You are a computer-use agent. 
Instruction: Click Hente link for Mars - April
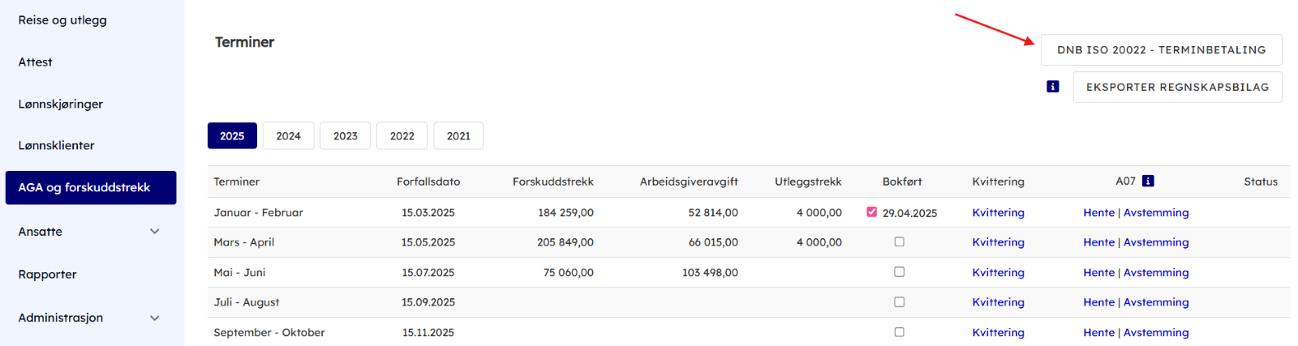(1098, 242)
